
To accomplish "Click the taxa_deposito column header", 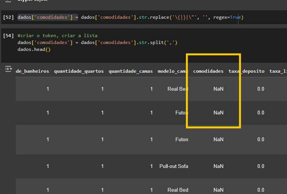I will [x=246, y=71].
